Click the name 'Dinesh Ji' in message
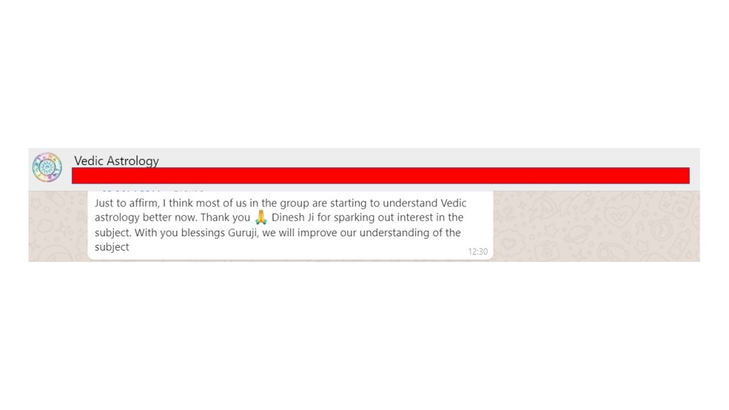This screenshot has width=729, height=410. click(x=293, y=218)
